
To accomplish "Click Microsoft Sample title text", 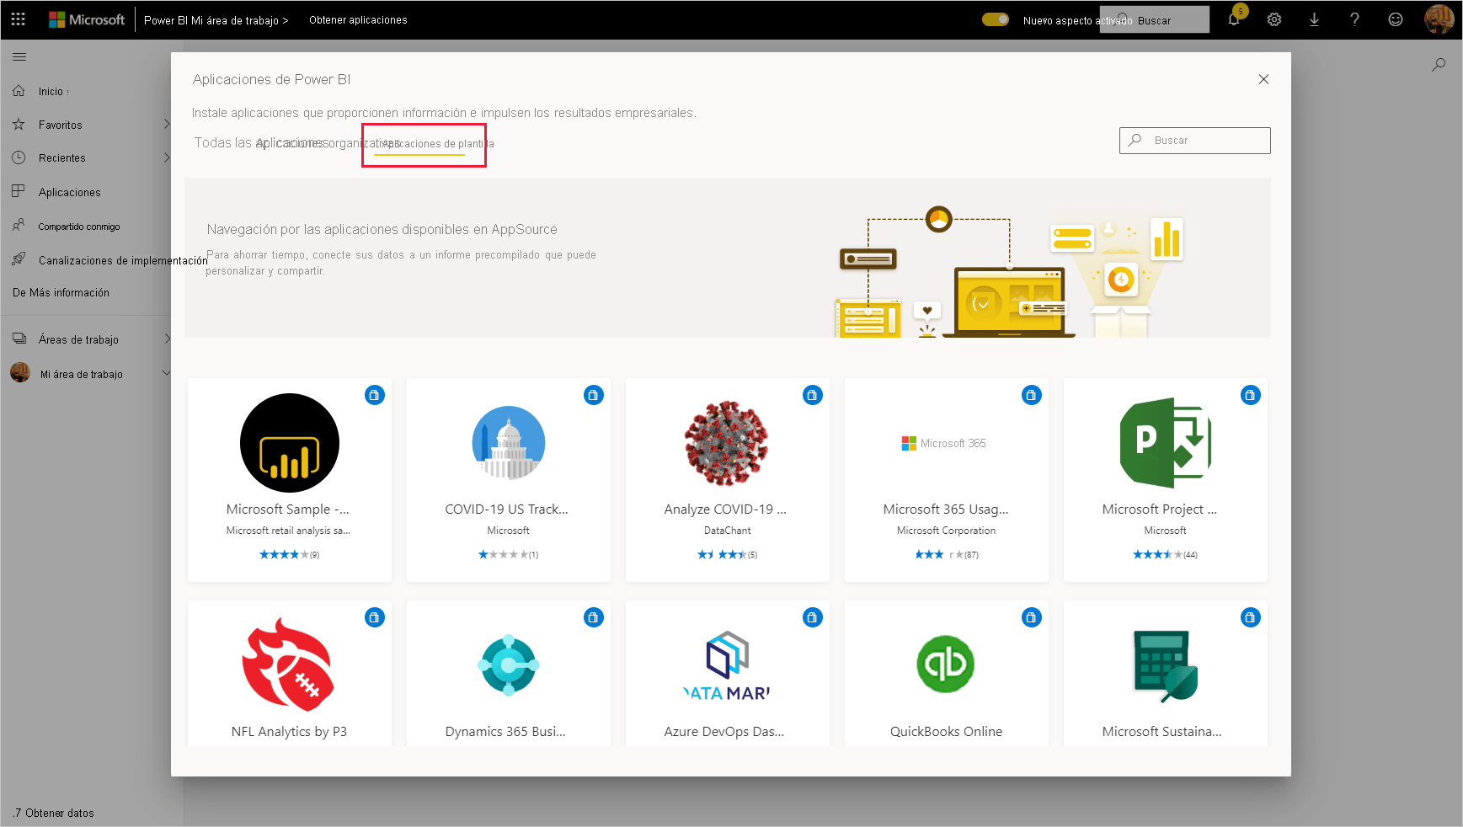I will point(287,510).
